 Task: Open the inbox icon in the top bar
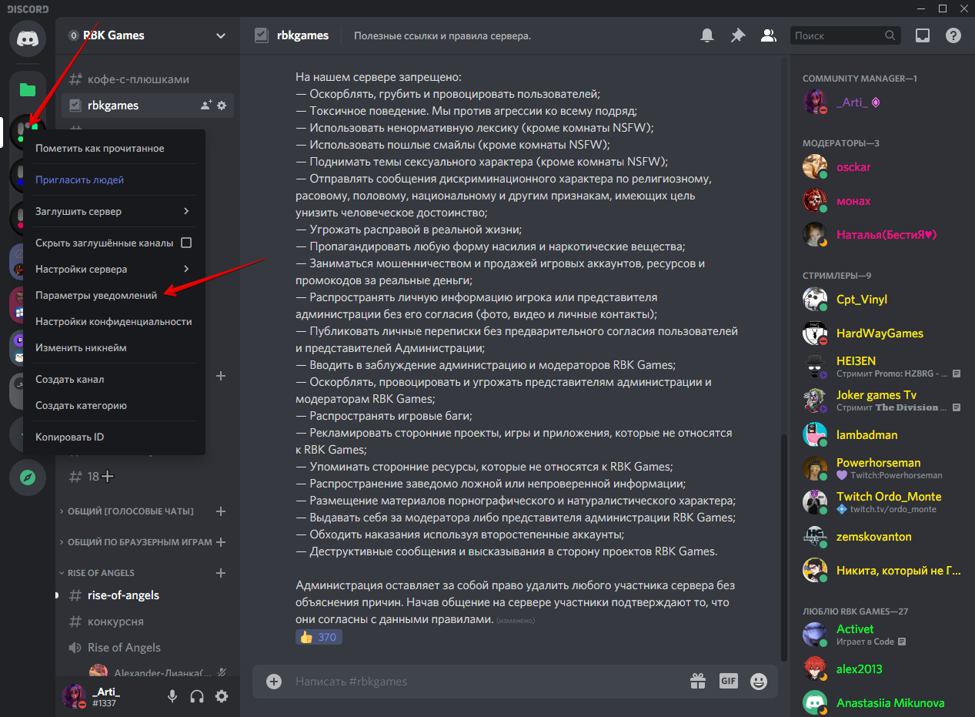(922, 35)
